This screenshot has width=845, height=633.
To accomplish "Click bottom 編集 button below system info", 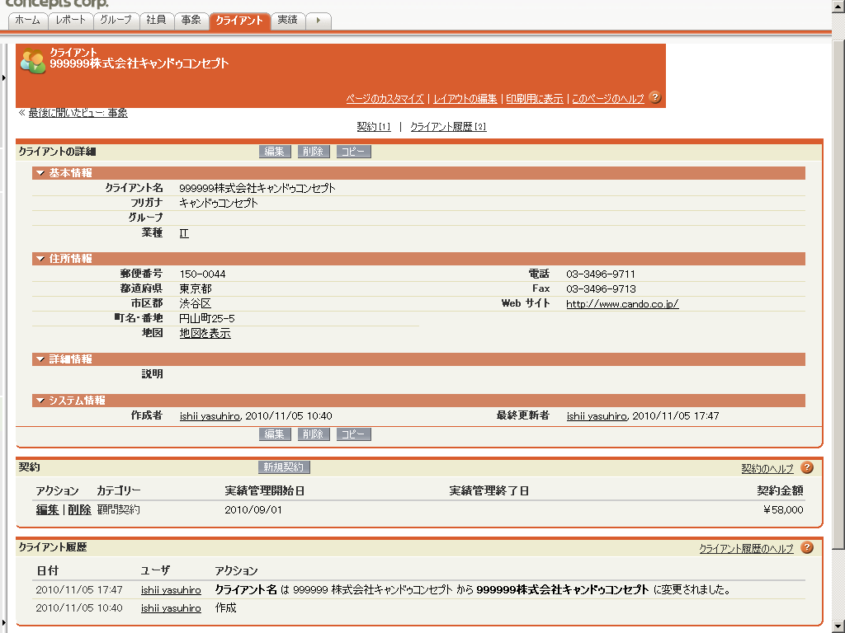I will (x=275, y=434).
